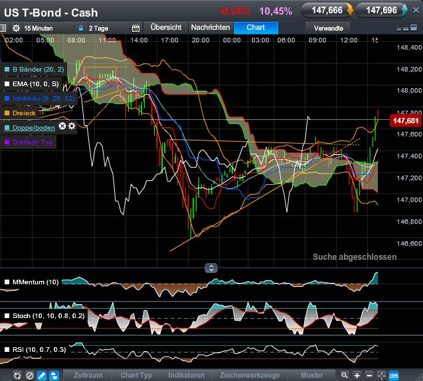Toggle the crosshair cursor icon
The image size is (423, 381).
coord(382,375)
